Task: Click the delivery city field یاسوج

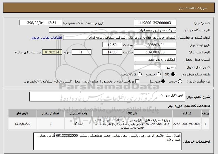Action: pos(155,67)
